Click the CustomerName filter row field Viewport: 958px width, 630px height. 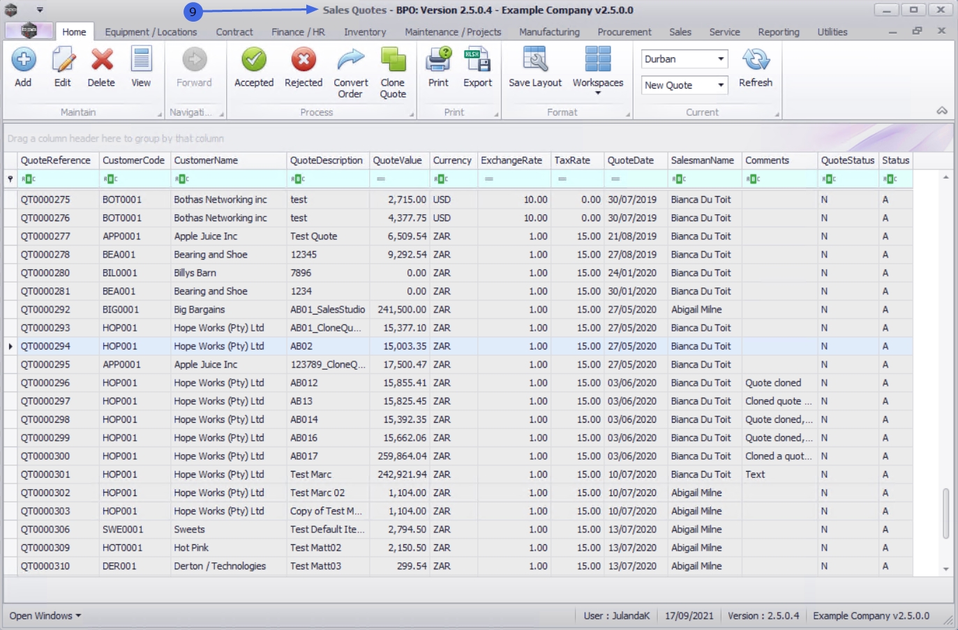(230, 179)
